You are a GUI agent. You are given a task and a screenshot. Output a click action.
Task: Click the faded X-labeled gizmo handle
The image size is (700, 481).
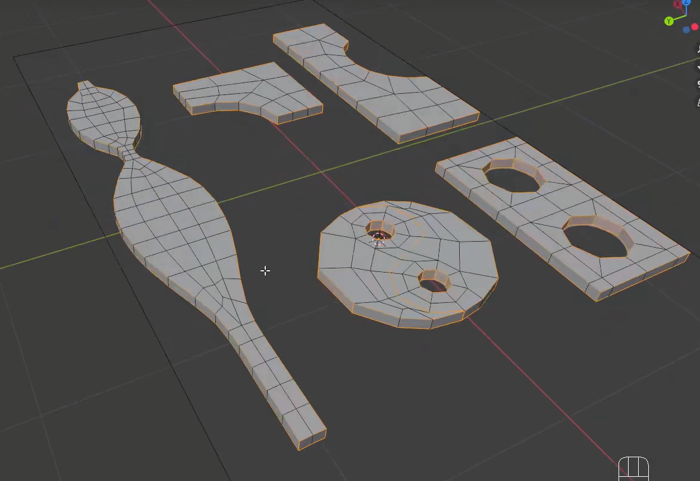pyautogui.click(x=677, y=4)
